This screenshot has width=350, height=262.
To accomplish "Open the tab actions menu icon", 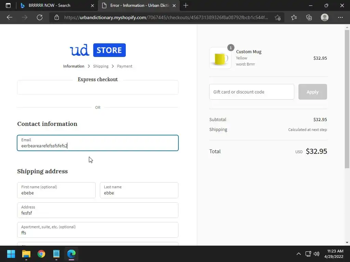I will click(x=8, y=5).
